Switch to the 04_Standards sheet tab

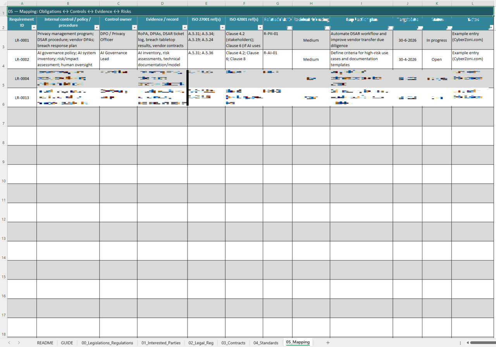[x=266, y=343]
